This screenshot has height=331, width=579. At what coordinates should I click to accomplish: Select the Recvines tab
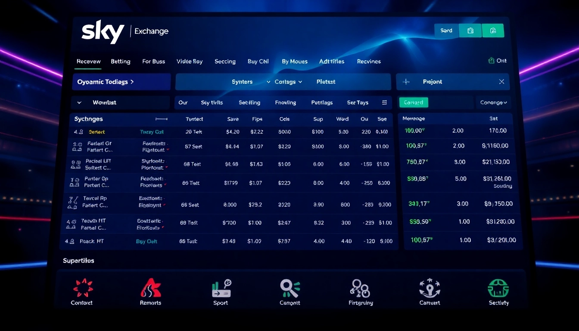point(369,62)
